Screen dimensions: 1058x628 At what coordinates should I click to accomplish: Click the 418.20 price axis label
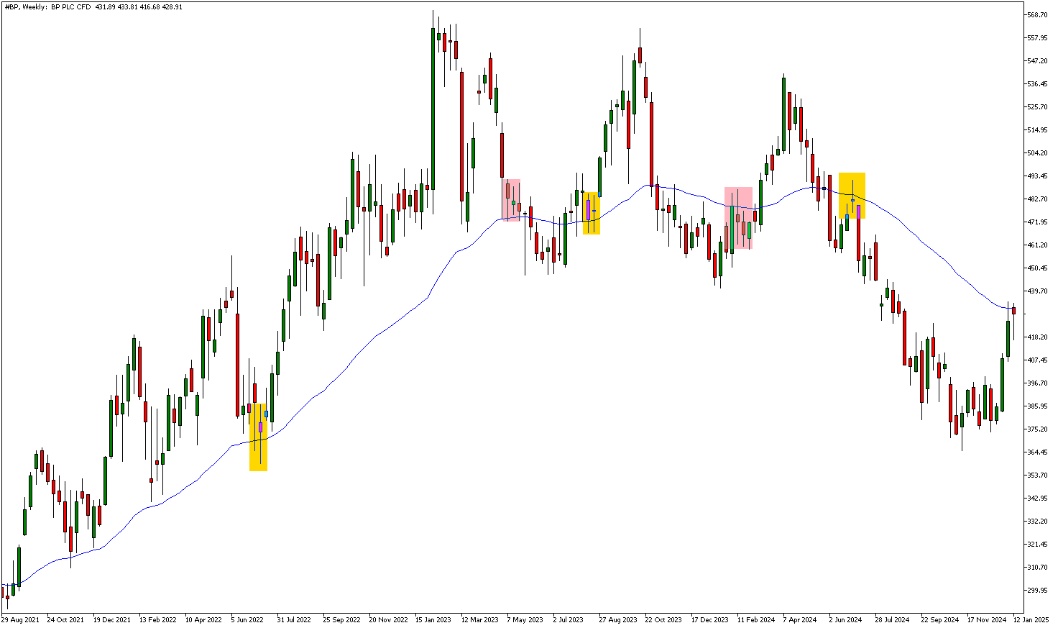(x=1038, y=337)
